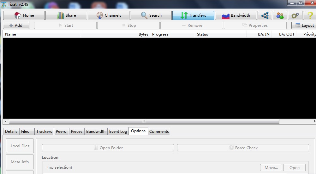The height and width of the screenshot is (174, 316).
Task: Click the horizontal scrollbar left arrow
Action: 6,121
